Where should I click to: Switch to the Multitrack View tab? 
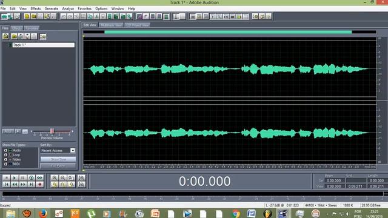(111, 25)
